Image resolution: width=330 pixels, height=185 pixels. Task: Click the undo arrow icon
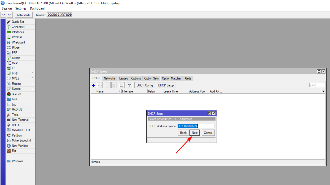tap(3, 15)
